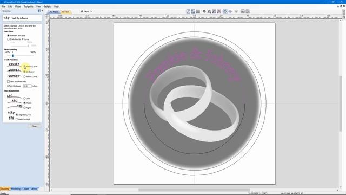Choose the Below Curve text position

(24, 77)
